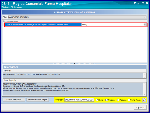Click the Sim(S) value cell
The image size is (150, 113).
tap(113, 25)
